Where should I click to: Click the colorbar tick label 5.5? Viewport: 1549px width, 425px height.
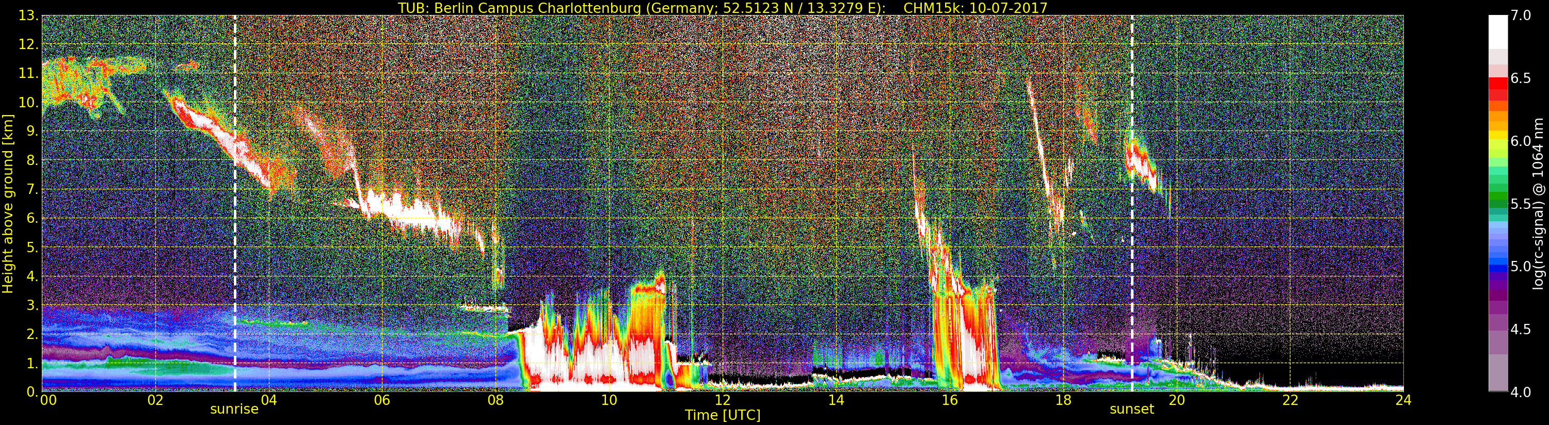(1521, 204)
